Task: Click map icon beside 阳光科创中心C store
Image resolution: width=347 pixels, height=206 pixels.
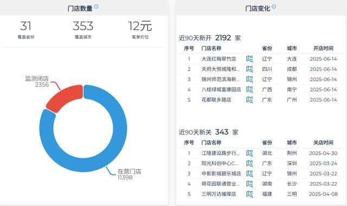Action: pos(249,163)
